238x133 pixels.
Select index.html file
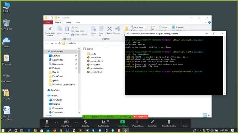tap(96, 65)
